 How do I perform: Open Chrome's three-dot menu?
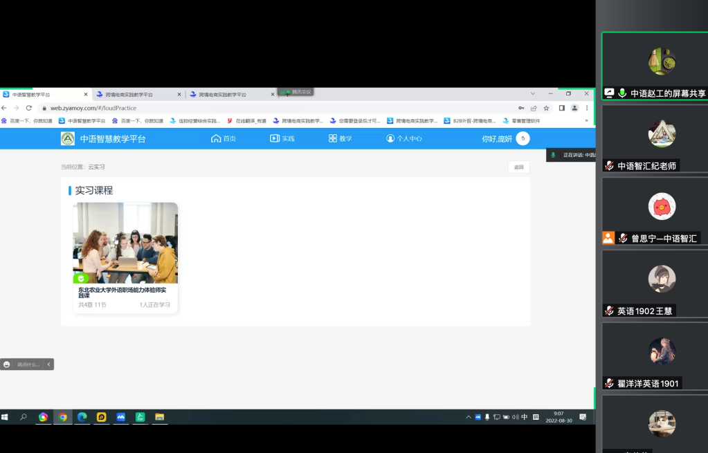click(x=587, y=109)
